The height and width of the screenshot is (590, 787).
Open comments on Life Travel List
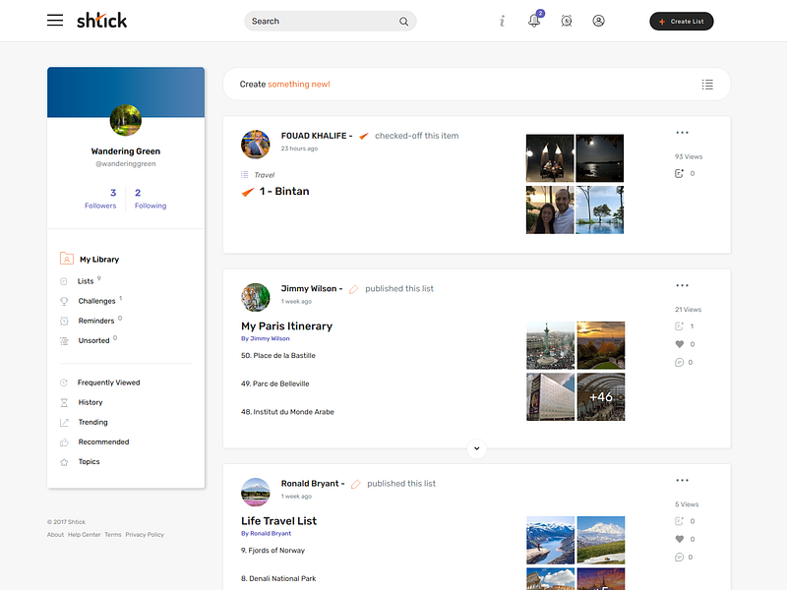[679, 558]
